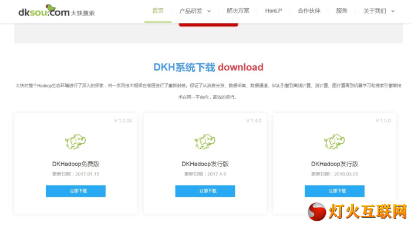Click 立即下载 for DKHadoop发行版 V 1.5.0

(x=335, y=191)
